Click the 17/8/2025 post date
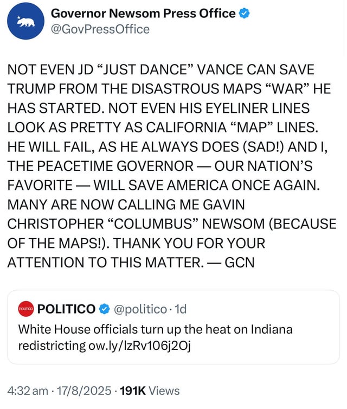 pyautogui.click(x=82, y=391)
